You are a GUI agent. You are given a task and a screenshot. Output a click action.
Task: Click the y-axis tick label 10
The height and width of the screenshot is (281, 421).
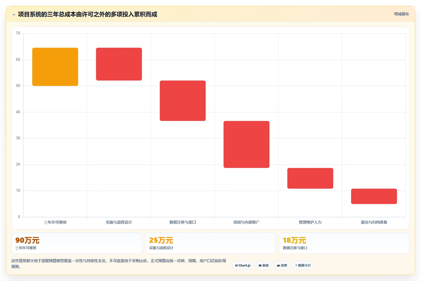18,191
